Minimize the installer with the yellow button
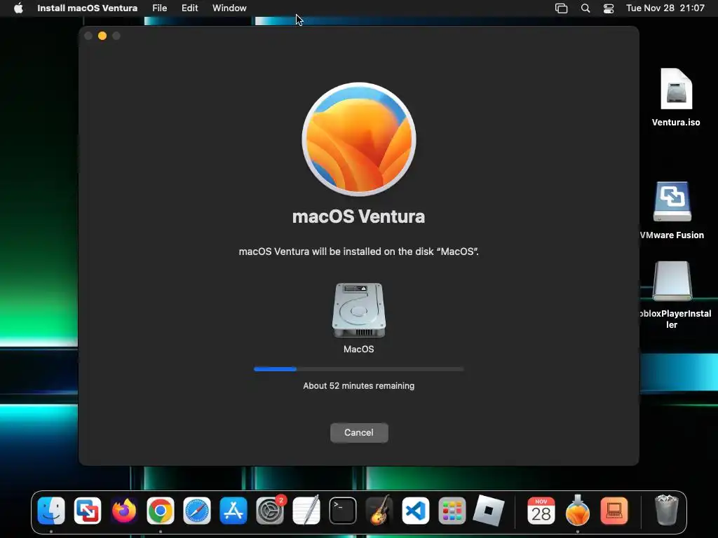The width and height of the screenshot is (718, 538). 102,36
